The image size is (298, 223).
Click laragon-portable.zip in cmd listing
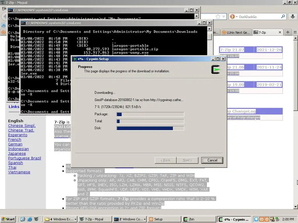(135, 49)
